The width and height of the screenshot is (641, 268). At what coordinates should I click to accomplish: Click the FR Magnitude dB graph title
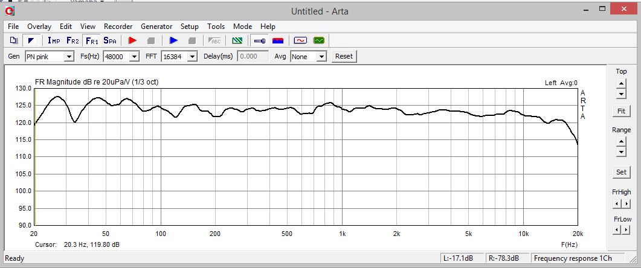coord(97,82)
